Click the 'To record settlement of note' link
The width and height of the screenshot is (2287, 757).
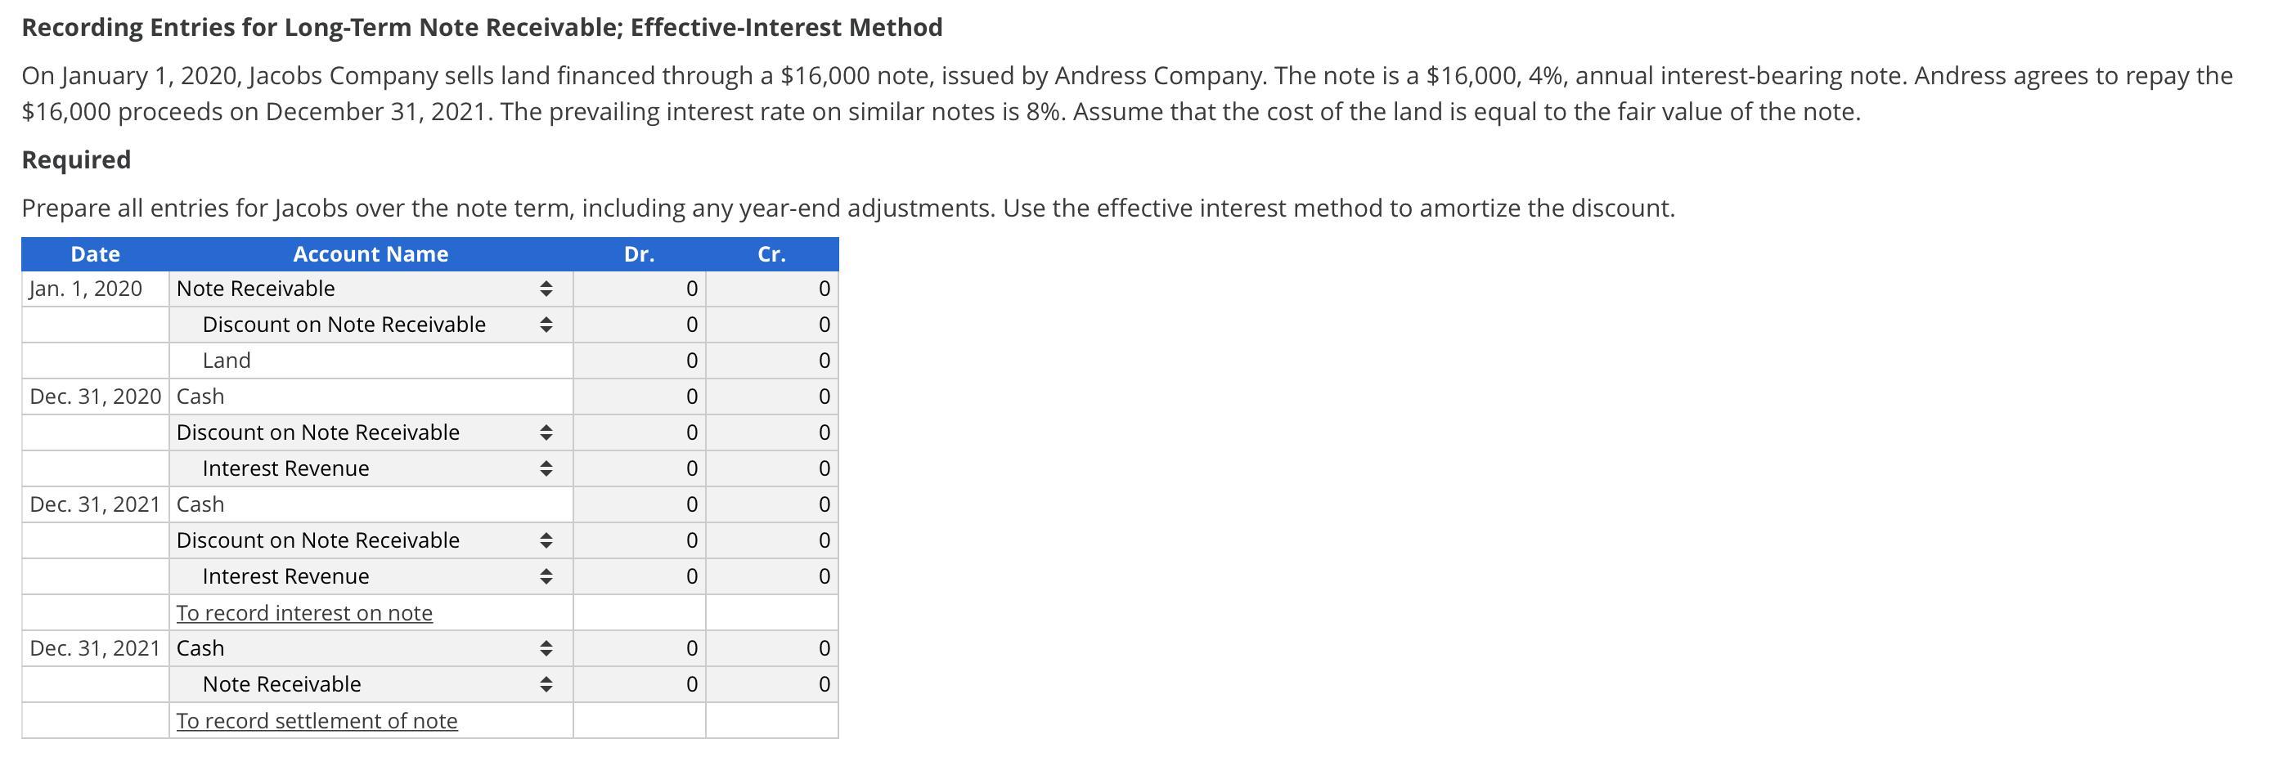pyautogui.click(x=317, y=722)
